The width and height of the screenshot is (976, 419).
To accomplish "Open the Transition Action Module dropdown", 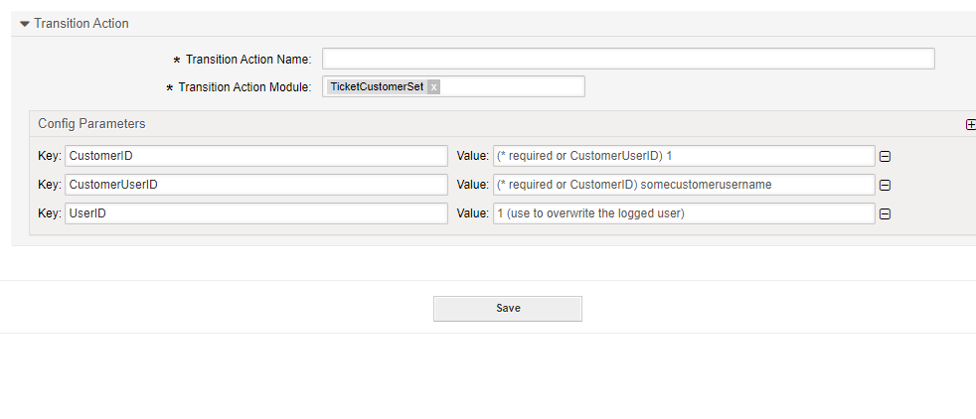I will click(x=512, y=87).
